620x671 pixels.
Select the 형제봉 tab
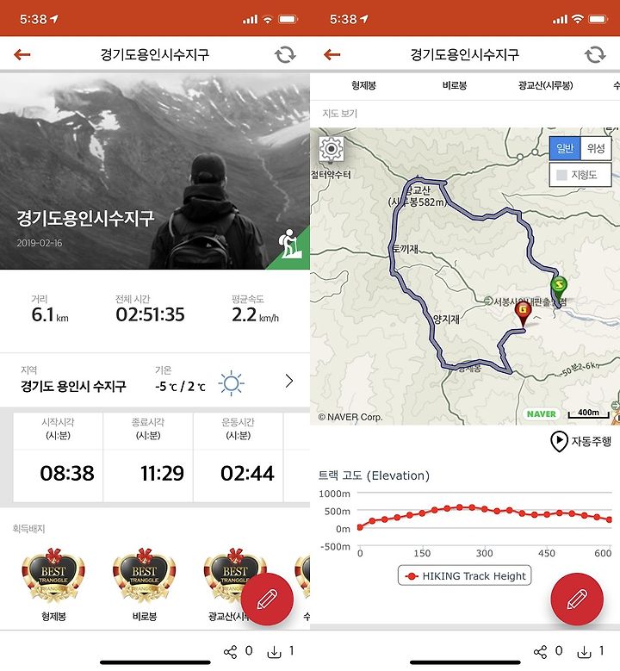363,85
